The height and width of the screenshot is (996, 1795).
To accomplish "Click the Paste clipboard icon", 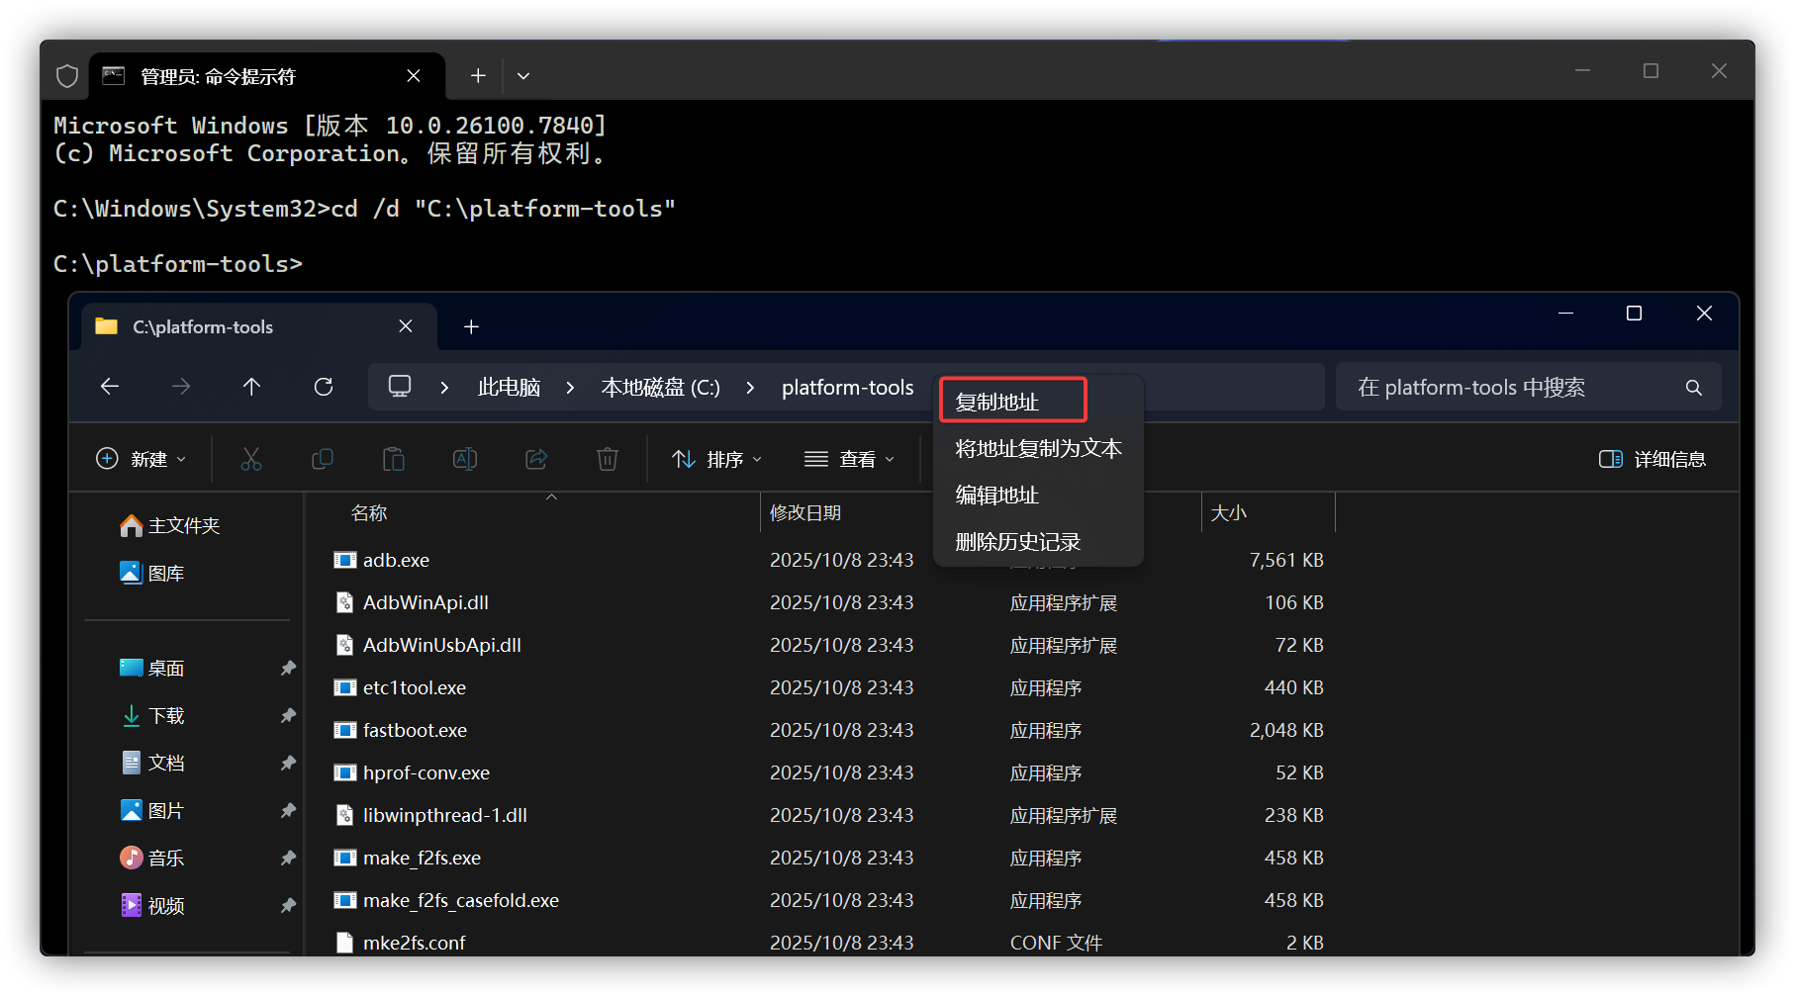I will click(x=394, y=459).
